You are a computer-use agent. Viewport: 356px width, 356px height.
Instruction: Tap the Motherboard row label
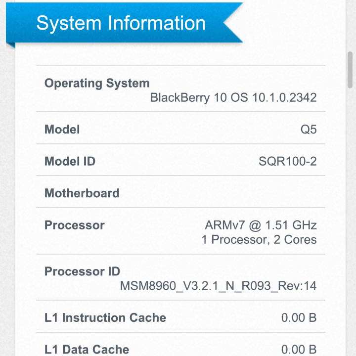(x=82, y=193)
